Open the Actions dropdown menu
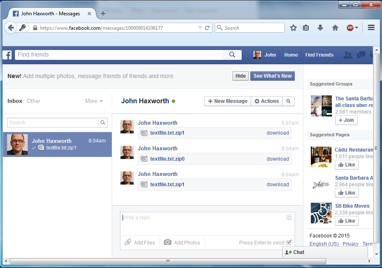 [x=267, y=101]
